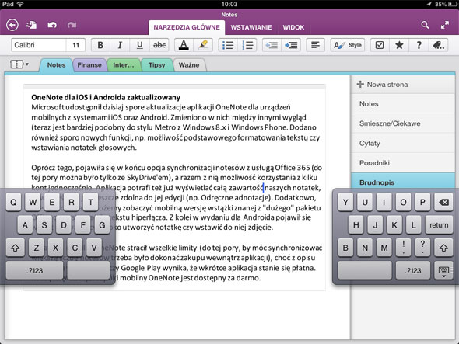The width and height of the screenshot is (459, 344).
Task: Click the note title OneNote dla iOS
Action: 106,97
